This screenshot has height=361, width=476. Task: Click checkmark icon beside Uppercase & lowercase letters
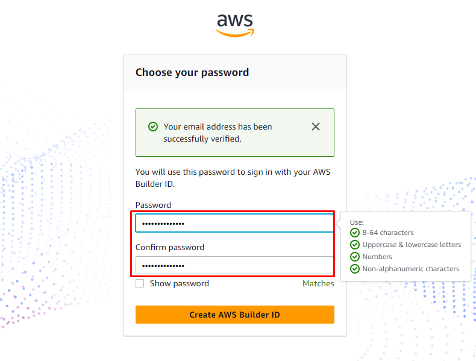(355, 245)
